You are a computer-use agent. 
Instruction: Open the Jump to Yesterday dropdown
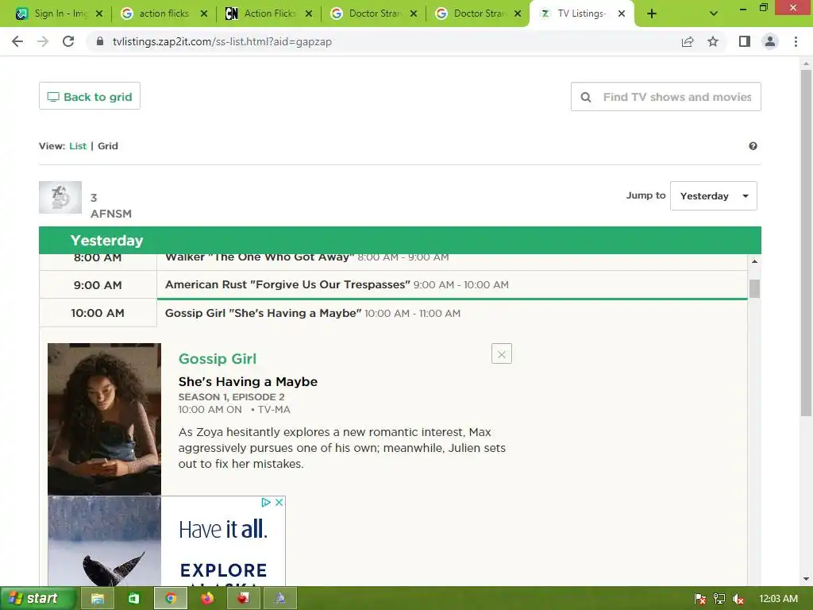[x=714, y=195]
